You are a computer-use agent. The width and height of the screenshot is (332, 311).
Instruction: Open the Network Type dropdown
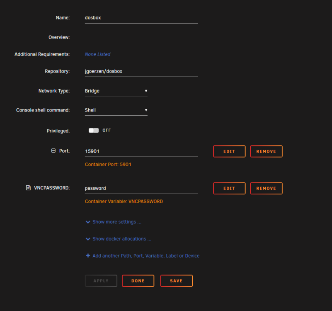click(116, 91)
